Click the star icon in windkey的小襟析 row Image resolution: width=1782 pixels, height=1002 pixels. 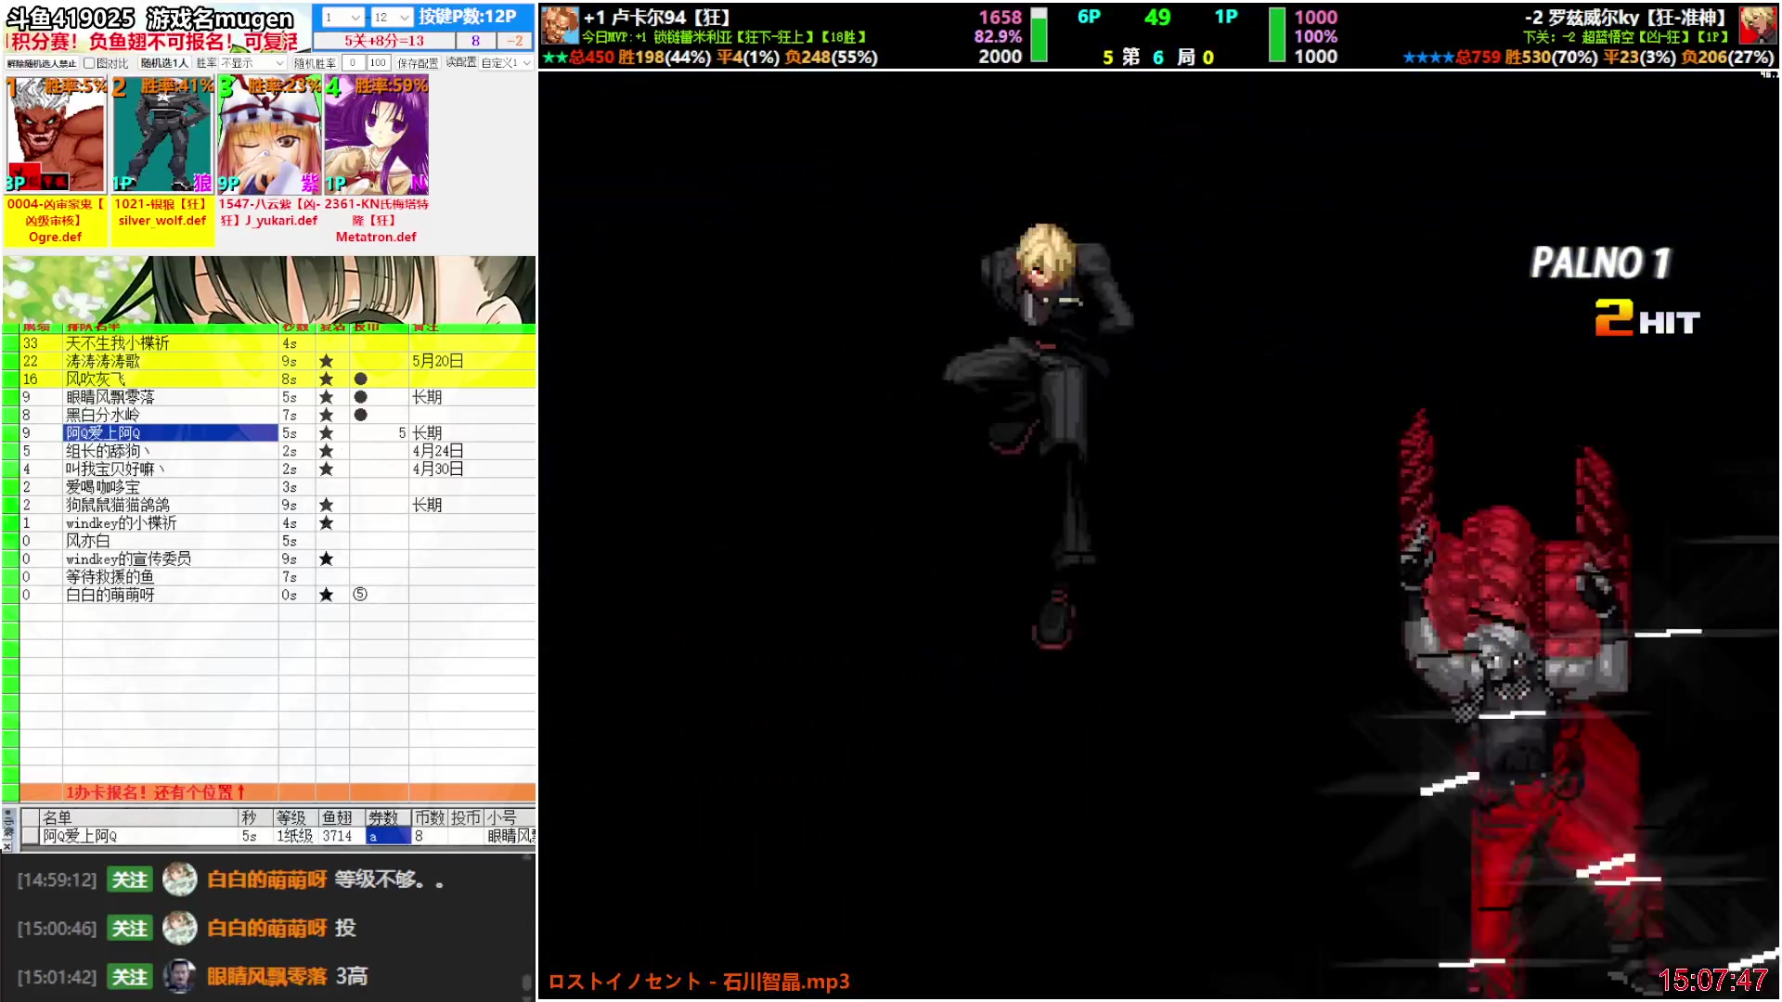326,523
